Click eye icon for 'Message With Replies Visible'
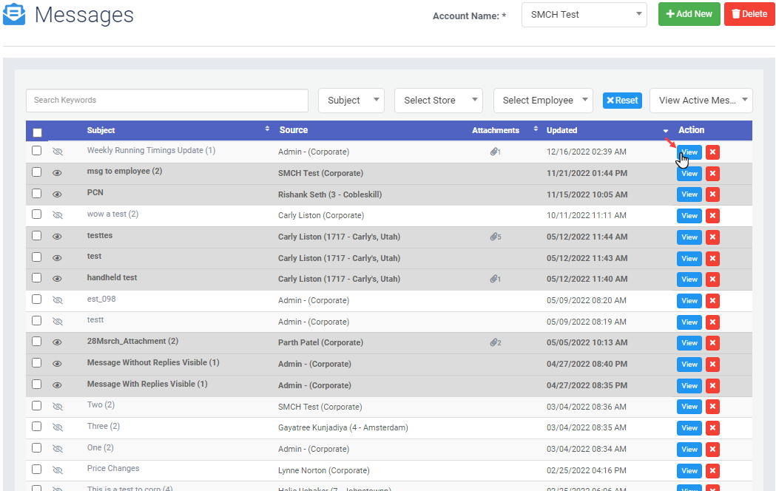The height and width of the screenshot is (491, 776). tap(58, 385)
